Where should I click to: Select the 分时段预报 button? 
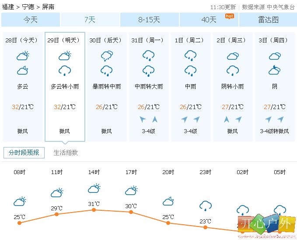[24, 152]
